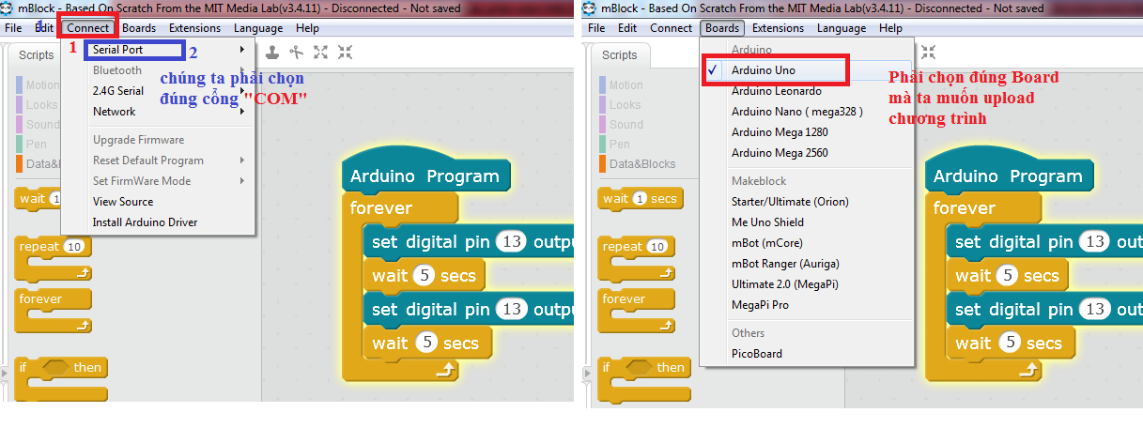Close the open Boards menu in right window
The width and height of the screenshot is (1143, 428).
click(722, 28)
